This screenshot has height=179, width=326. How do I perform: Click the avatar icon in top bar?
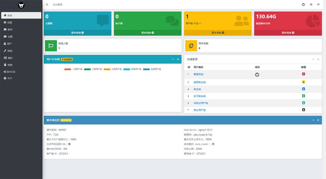[x=303, y=5]
